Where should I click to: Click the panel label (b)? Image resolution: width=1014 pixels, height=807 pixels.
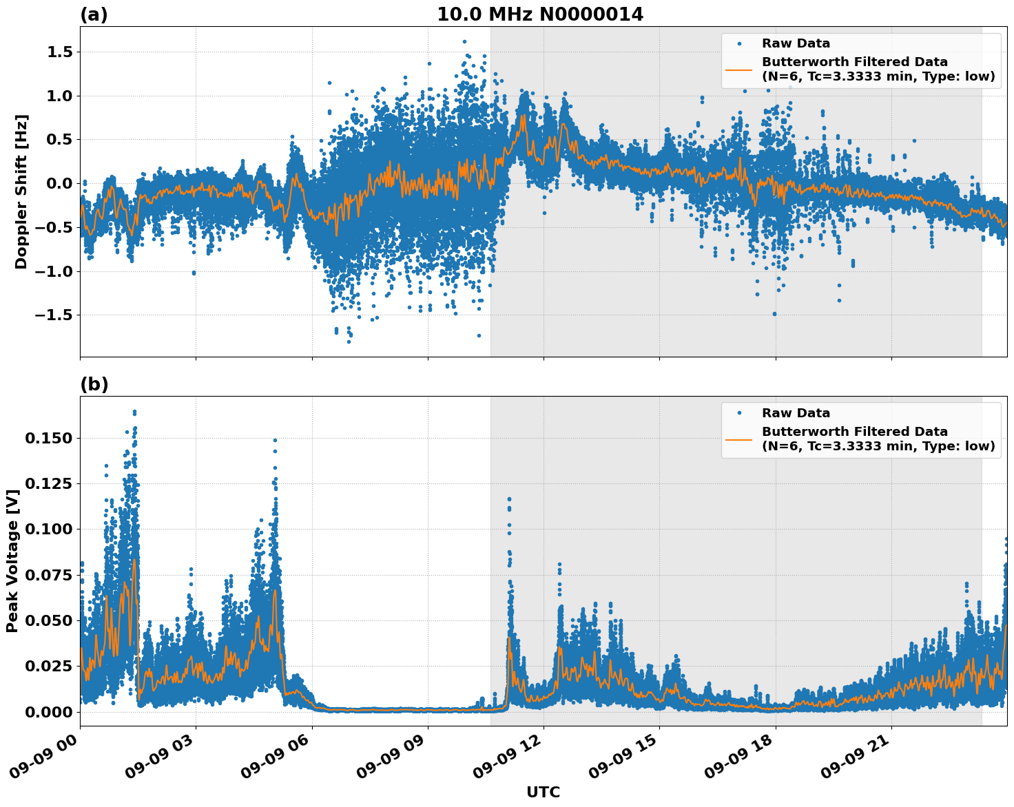pyautogui.click(x=94, y=384)
